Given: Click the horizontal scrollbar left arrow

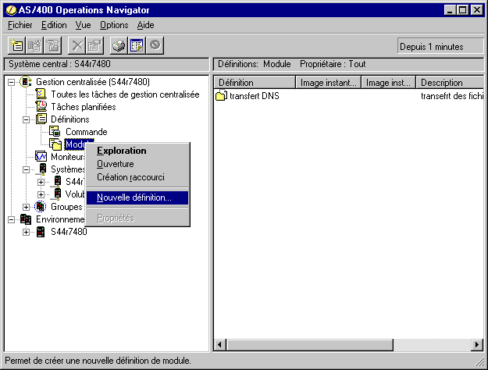Looking at the screenshot, I should 220,344.
